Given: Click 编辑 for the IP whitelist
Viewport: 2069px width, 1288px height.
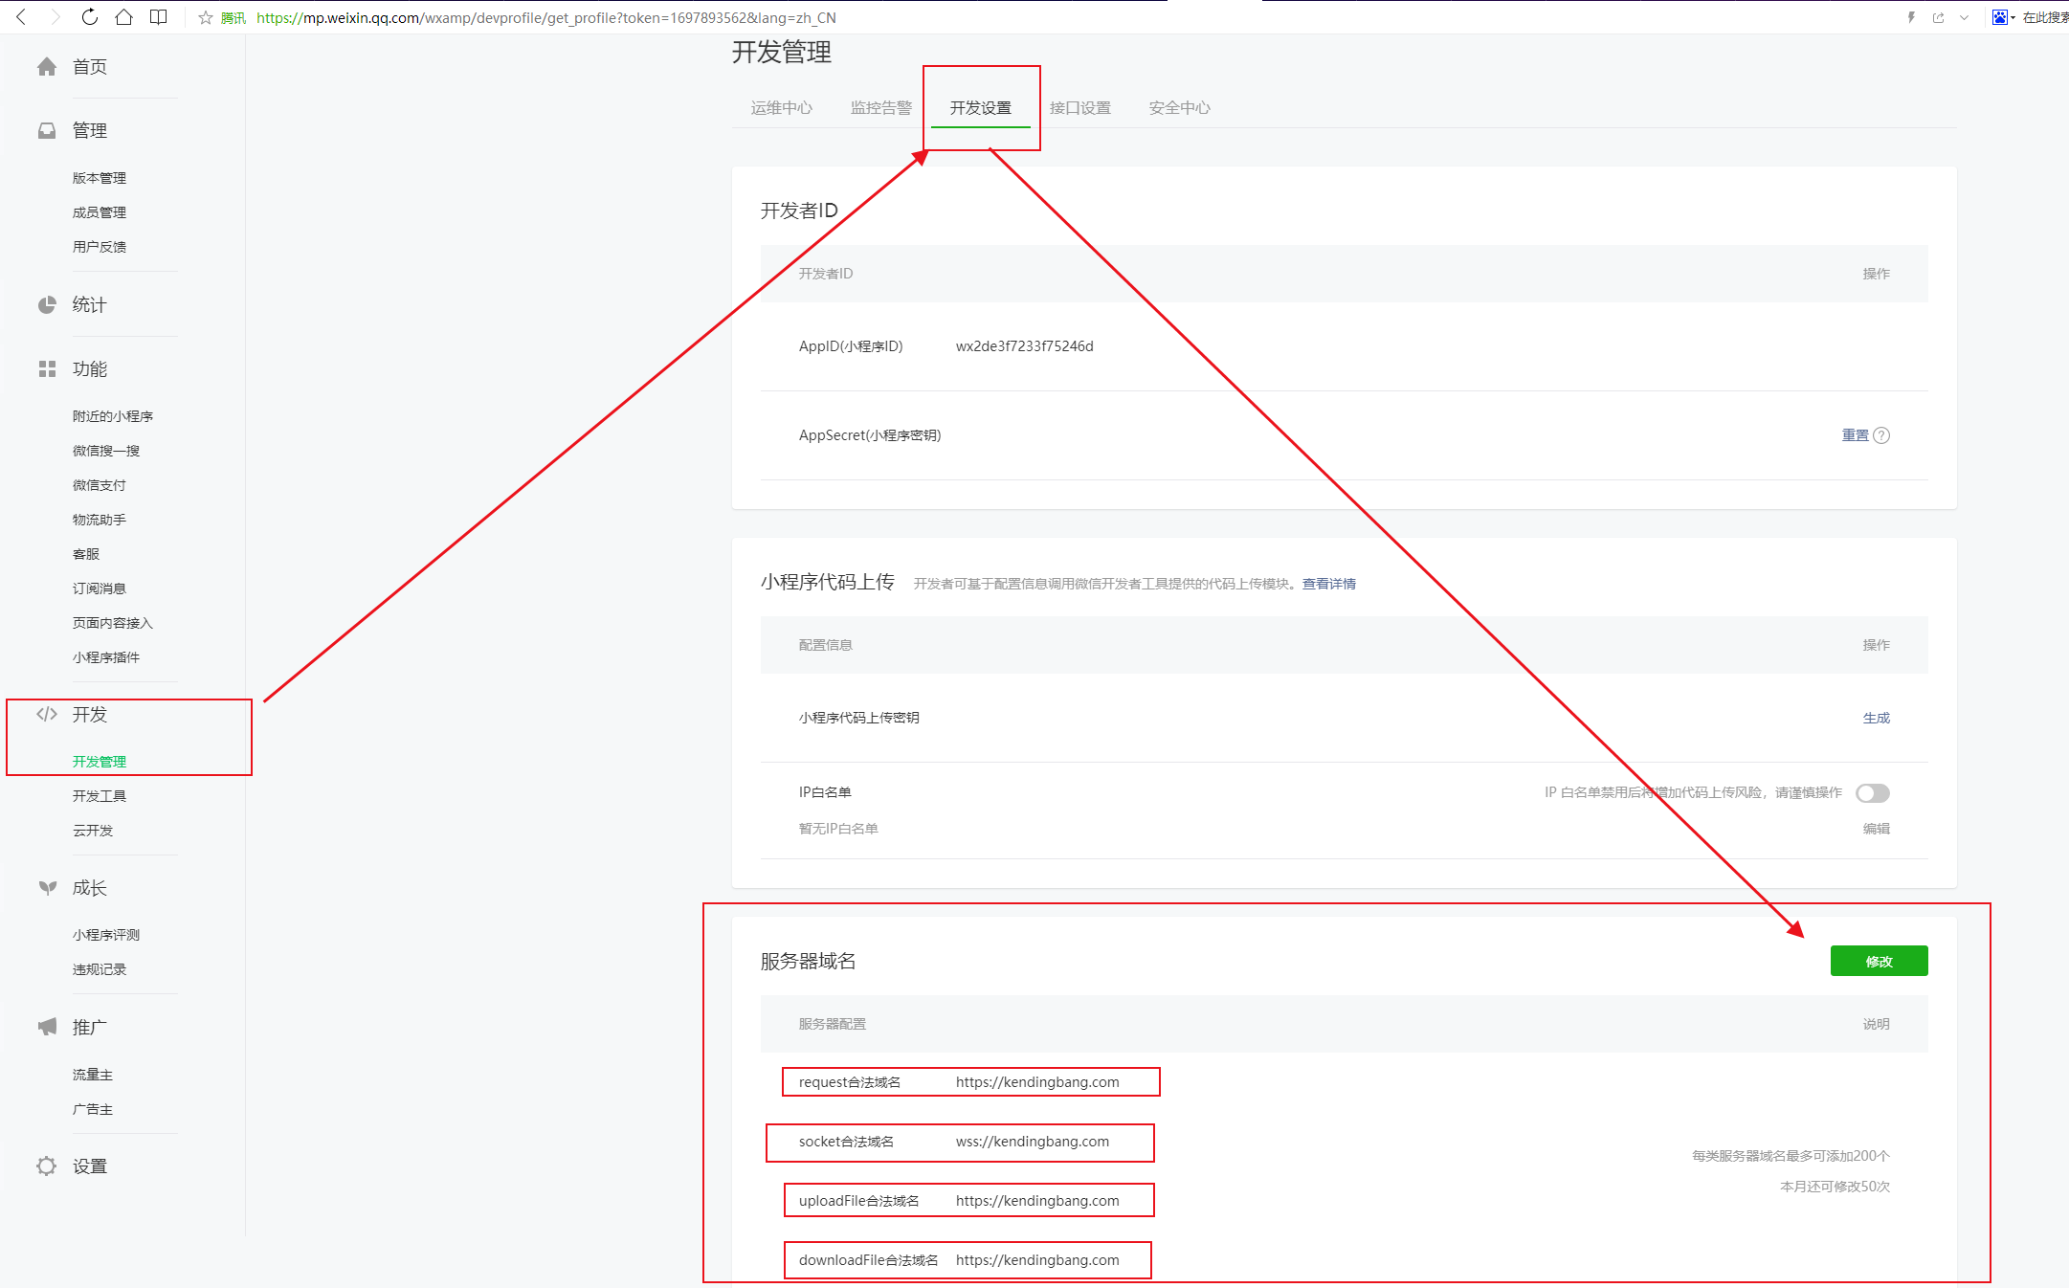Looking at the screenshot, I should click(1877, 829).
